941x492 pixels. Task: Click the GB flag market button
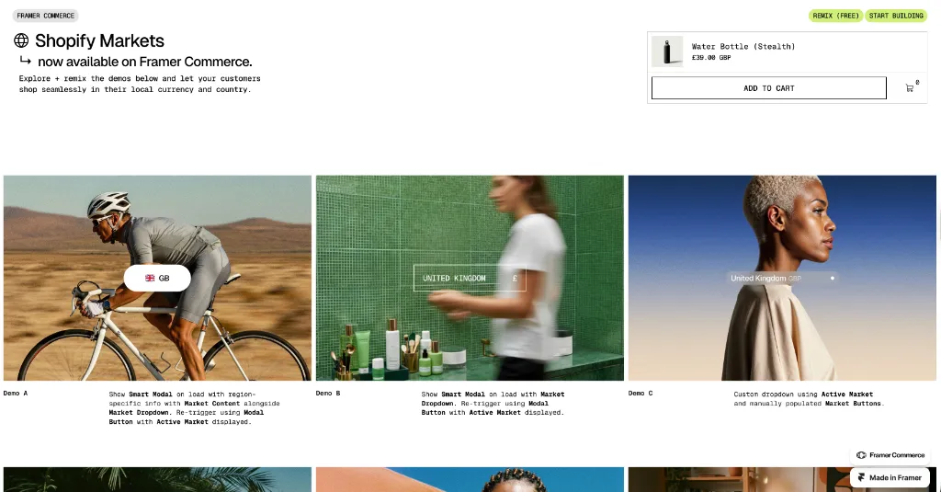157,278
